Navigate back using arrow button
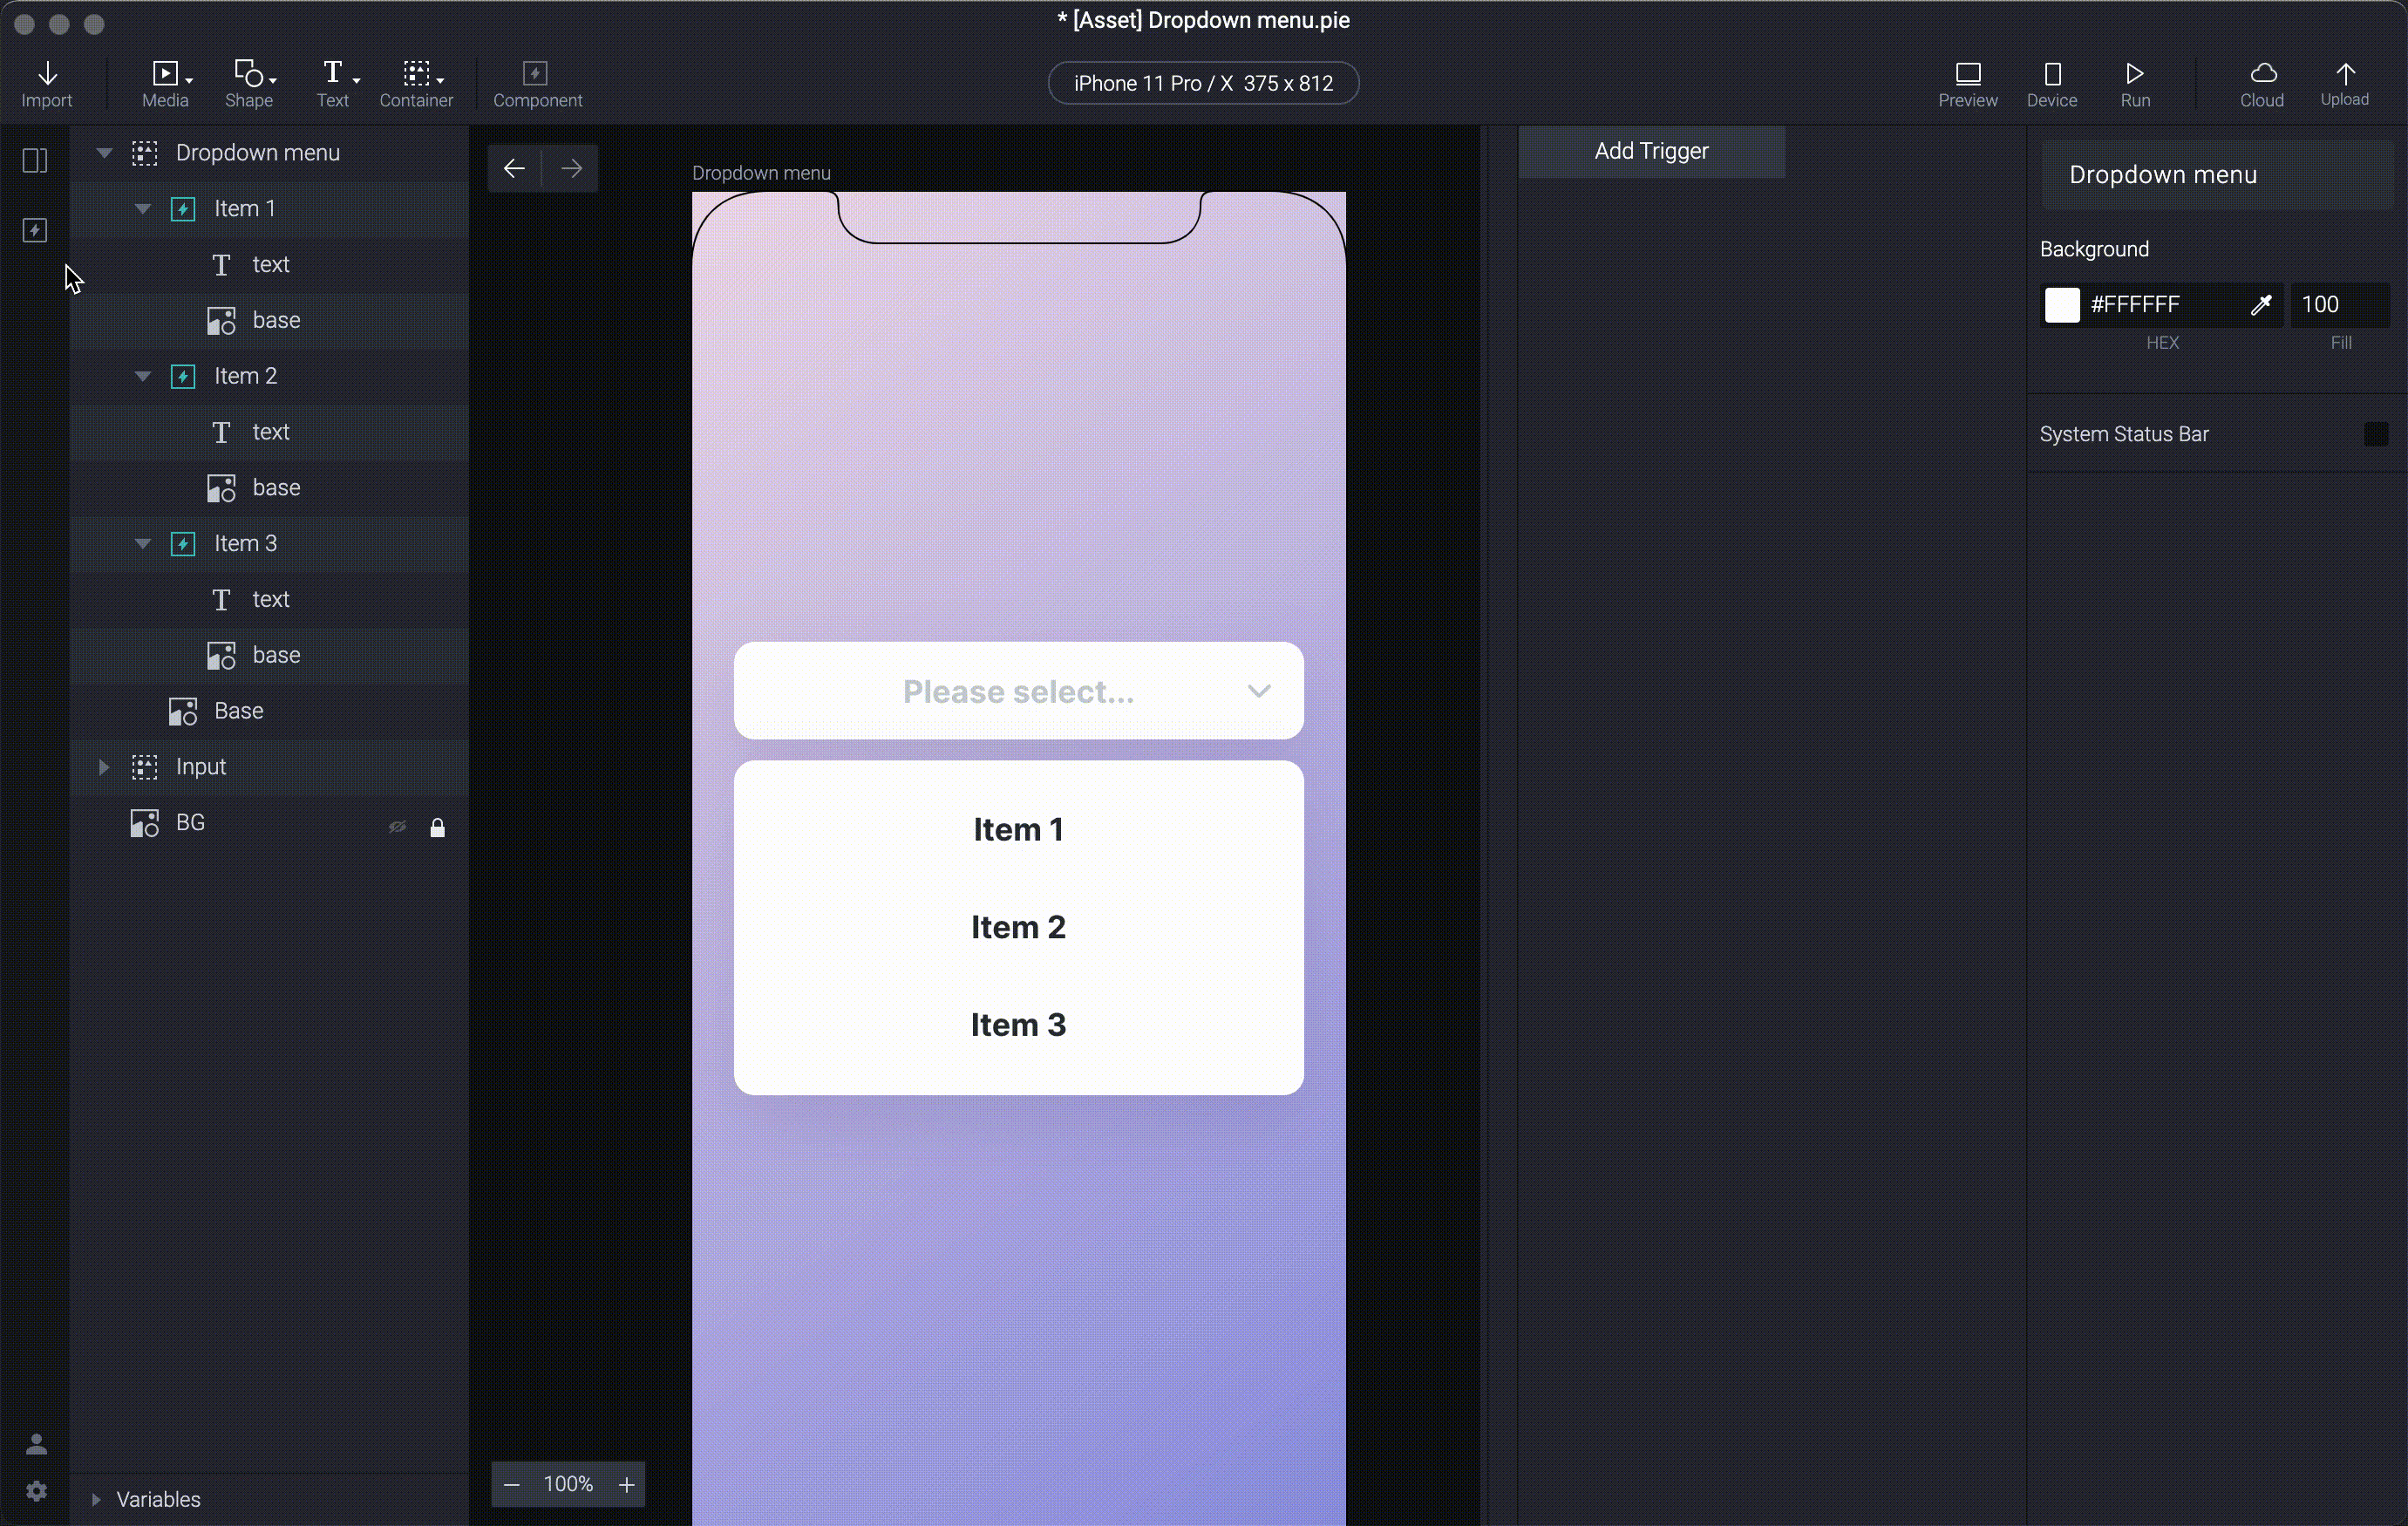The width and height of the screenshot is (2408, 1526). click(514, 168)
